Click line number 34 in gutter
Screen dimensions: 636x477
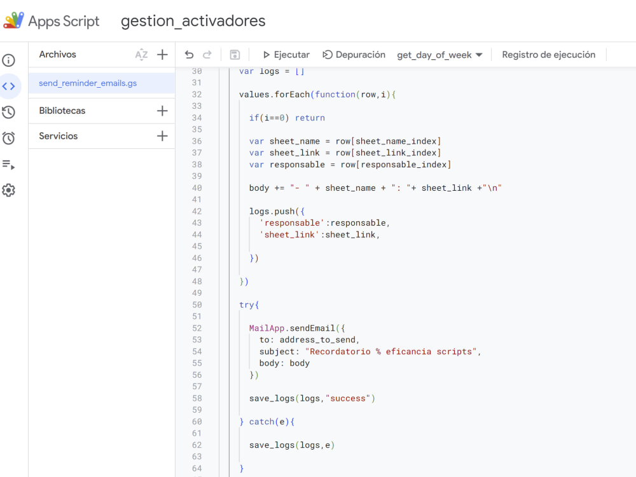coord(197,118)
